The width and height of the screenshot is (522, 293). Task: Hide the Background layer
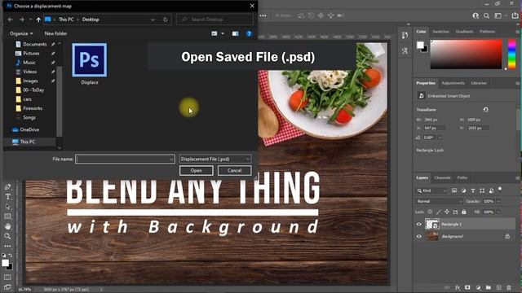419,237
